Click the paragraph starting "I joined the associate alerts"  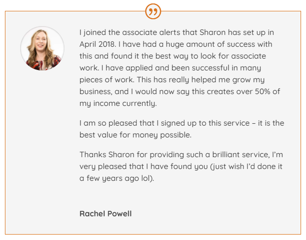180,68
